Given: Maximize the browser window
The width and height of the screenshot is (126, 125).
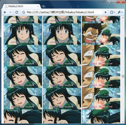Looking at the screenshot, I should pyautogui.click(x=114, y=2).
